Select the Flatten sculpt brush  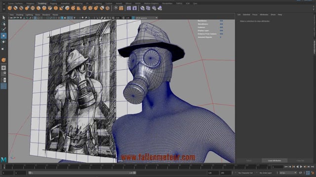pyautogui.click(x=39, y=8)
